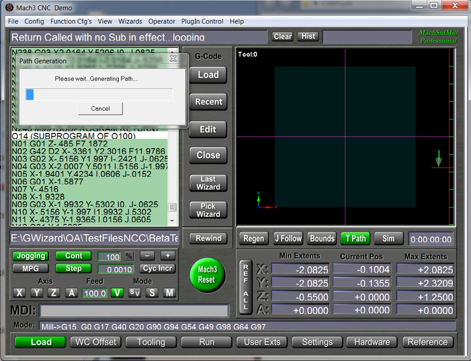471x361 pixels.
Task: Click the Bounds display button
Action: 321,239
